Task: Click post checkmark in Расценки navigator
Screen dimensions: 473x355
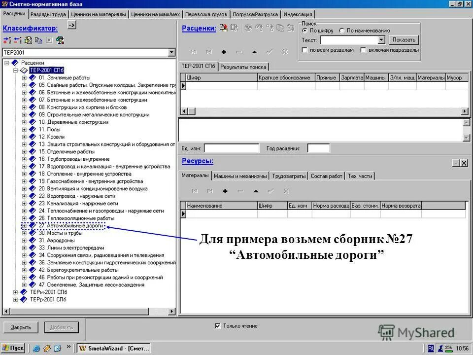Action: tap(270, 52)
